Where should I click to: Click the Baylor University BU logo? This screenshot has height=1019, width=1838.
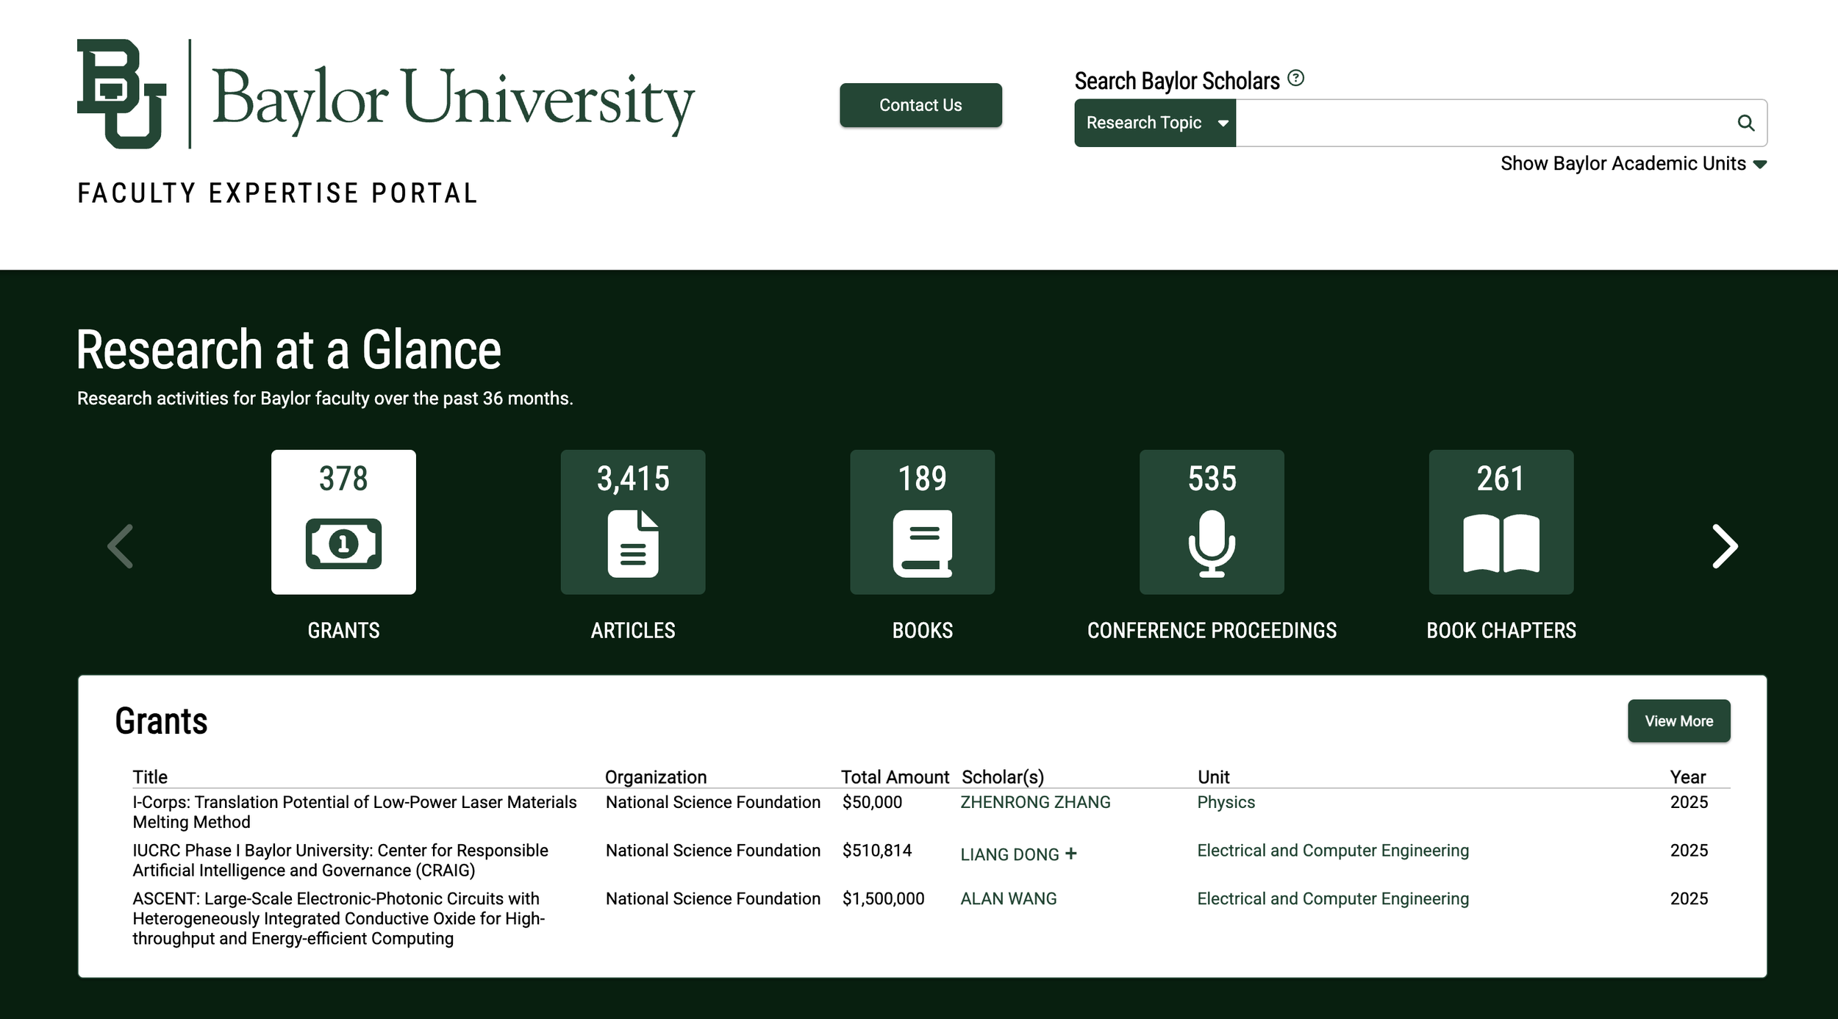[122, 94]
